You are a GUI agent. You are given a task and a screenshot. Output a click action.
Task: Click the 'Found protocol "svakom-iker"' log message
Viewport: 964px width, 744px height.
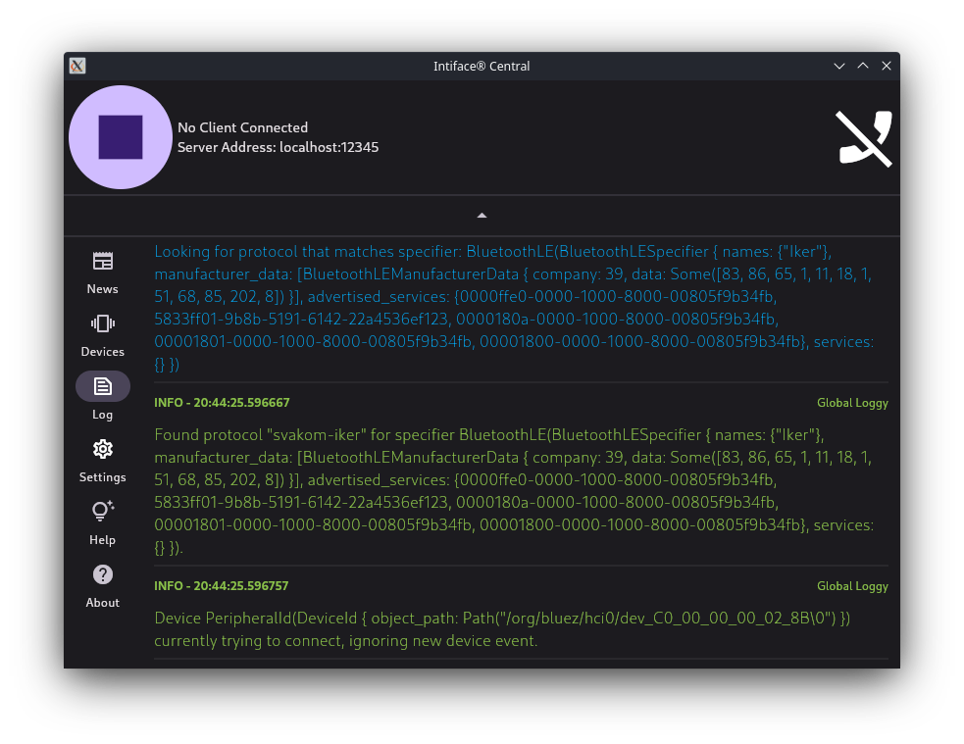(514, 491)
